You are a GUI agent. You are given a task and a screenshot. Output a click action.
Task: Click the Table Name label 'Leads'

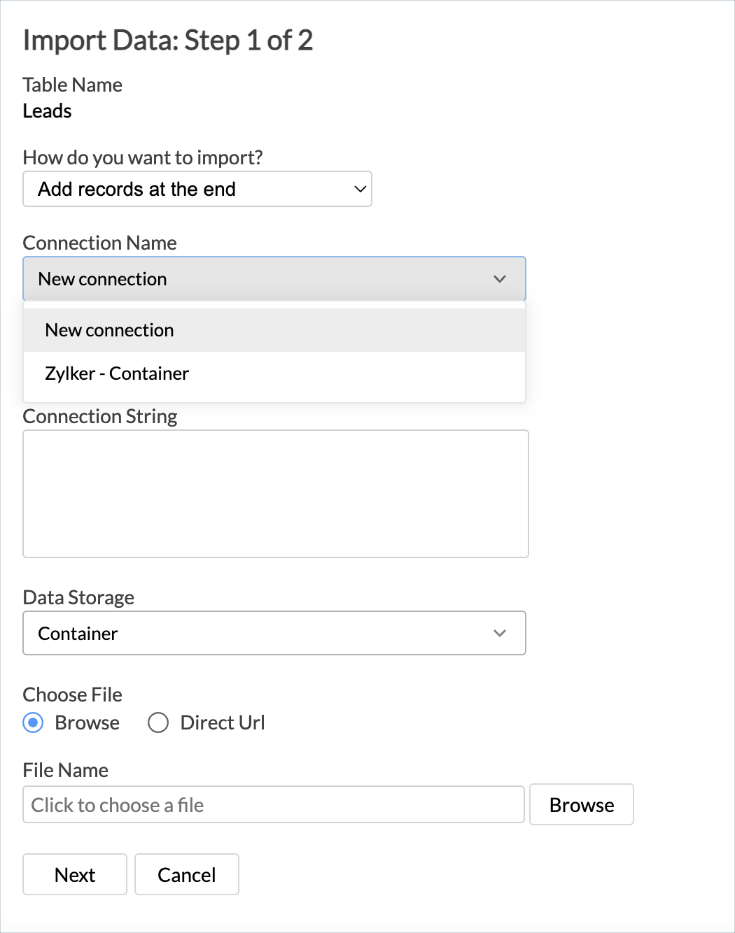[x=46, y=111]
